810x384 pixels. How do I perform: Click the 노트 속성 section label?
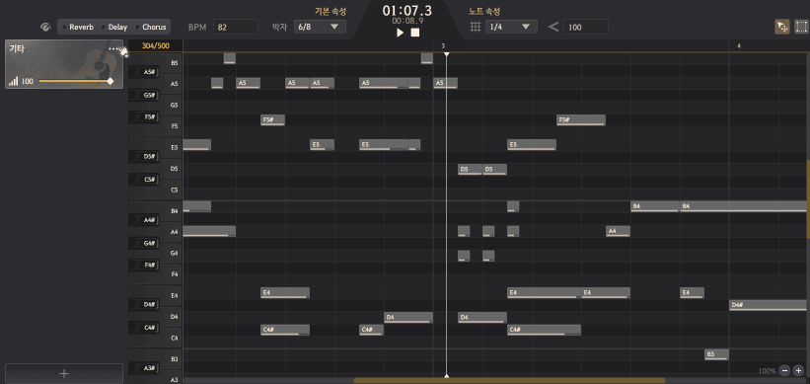point(484,11)
